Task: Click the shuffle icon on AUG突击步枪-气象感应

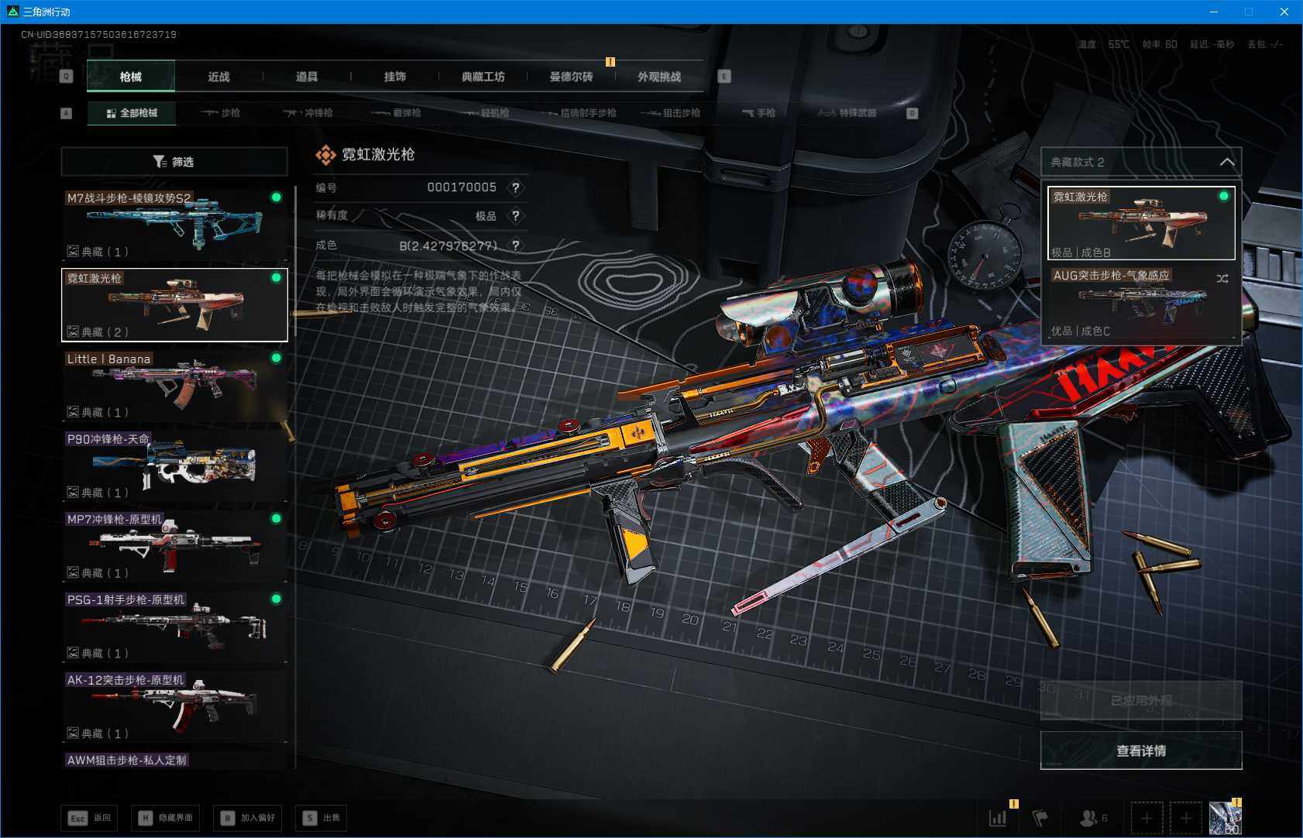Action: (x=1222, y=278)
